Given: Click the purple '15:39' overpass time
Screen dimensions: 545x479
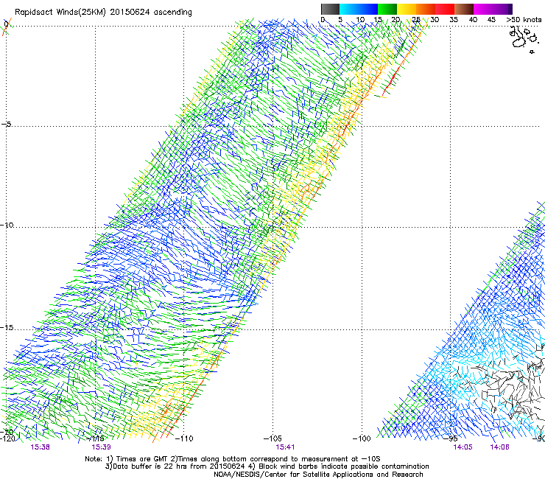Looking at the screenshot, I should (x=101, y=447).
